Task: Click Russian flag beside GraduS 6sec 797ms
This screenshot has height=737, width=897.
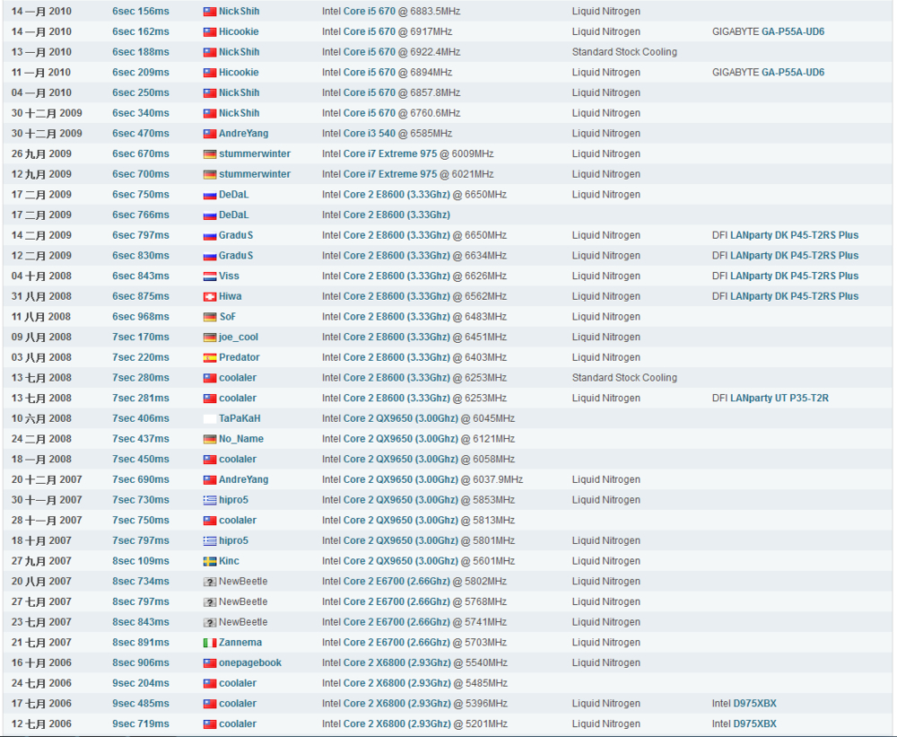Action: 209,235
